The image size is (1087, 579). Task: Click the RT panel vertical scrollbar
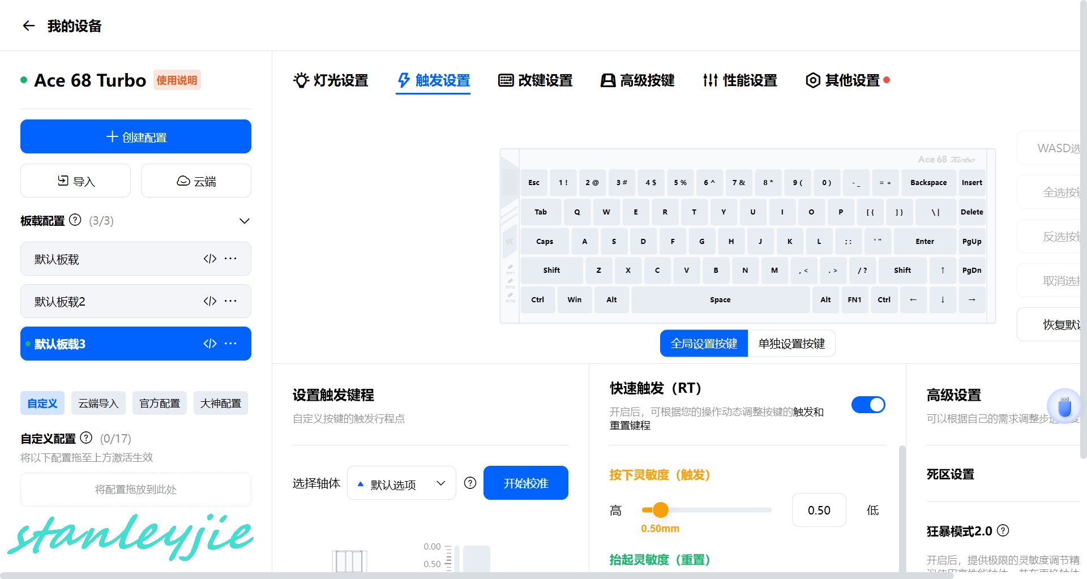point(902,509)
